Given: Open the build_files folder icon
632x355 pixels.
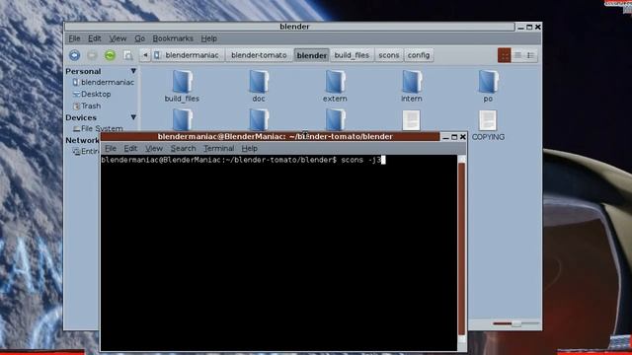Looking at the screenshot, I should point(182,82).
